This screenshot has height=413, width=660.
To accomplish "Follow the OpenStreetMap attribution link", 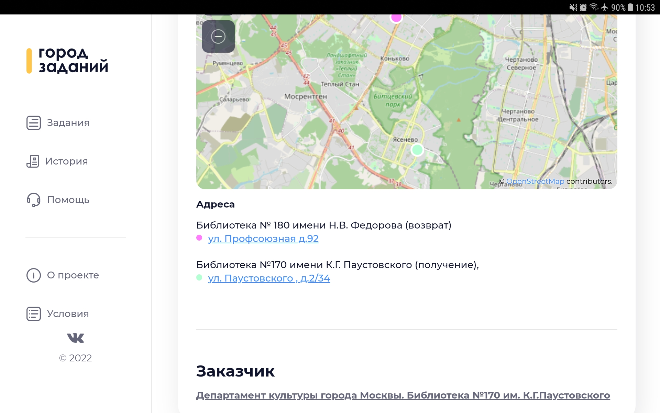I will pyautogui.click(x=535, y=181).
